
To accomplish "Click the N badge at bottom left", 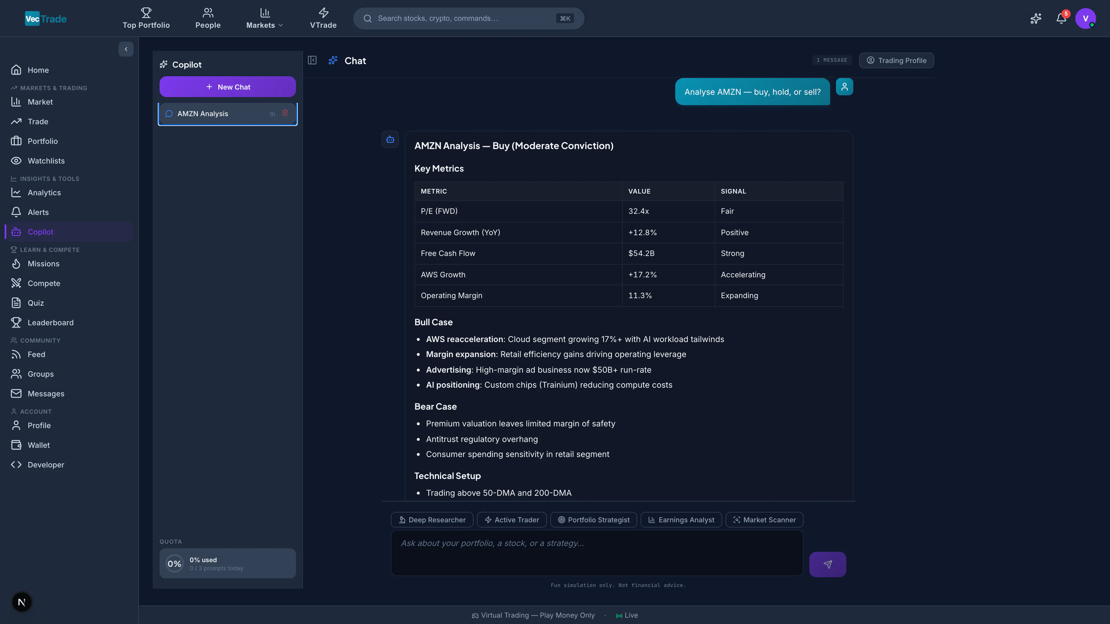I will pos(22,601).
